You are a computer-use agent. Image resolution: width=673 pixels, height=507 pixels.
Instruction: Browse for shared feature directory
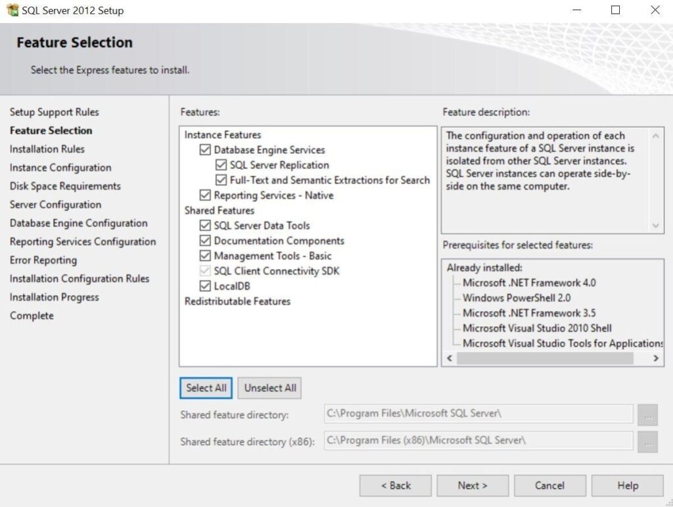coord(648,414)
